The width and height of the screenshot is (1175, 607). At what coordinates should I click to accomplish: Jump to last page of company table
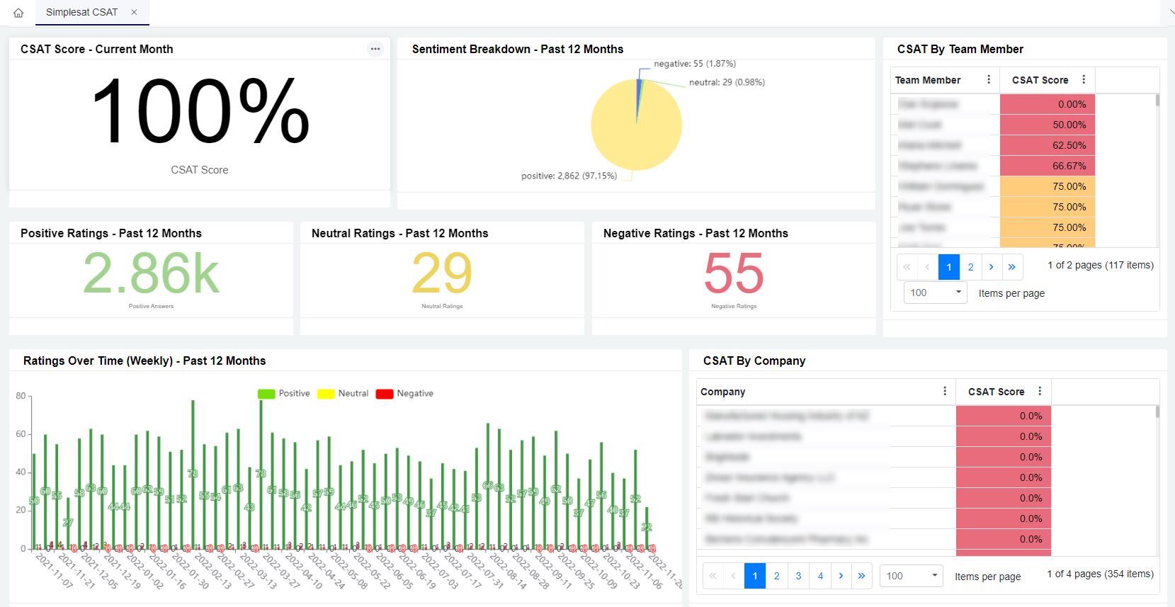coord(861,576)
